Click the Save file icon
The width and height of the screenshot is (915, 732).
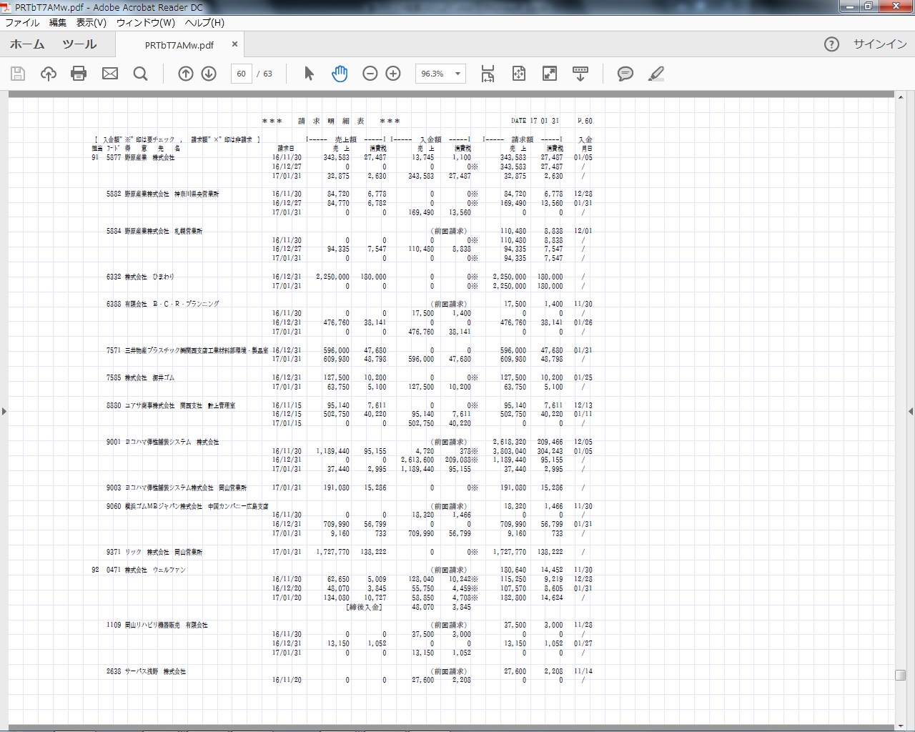(18, 74)
